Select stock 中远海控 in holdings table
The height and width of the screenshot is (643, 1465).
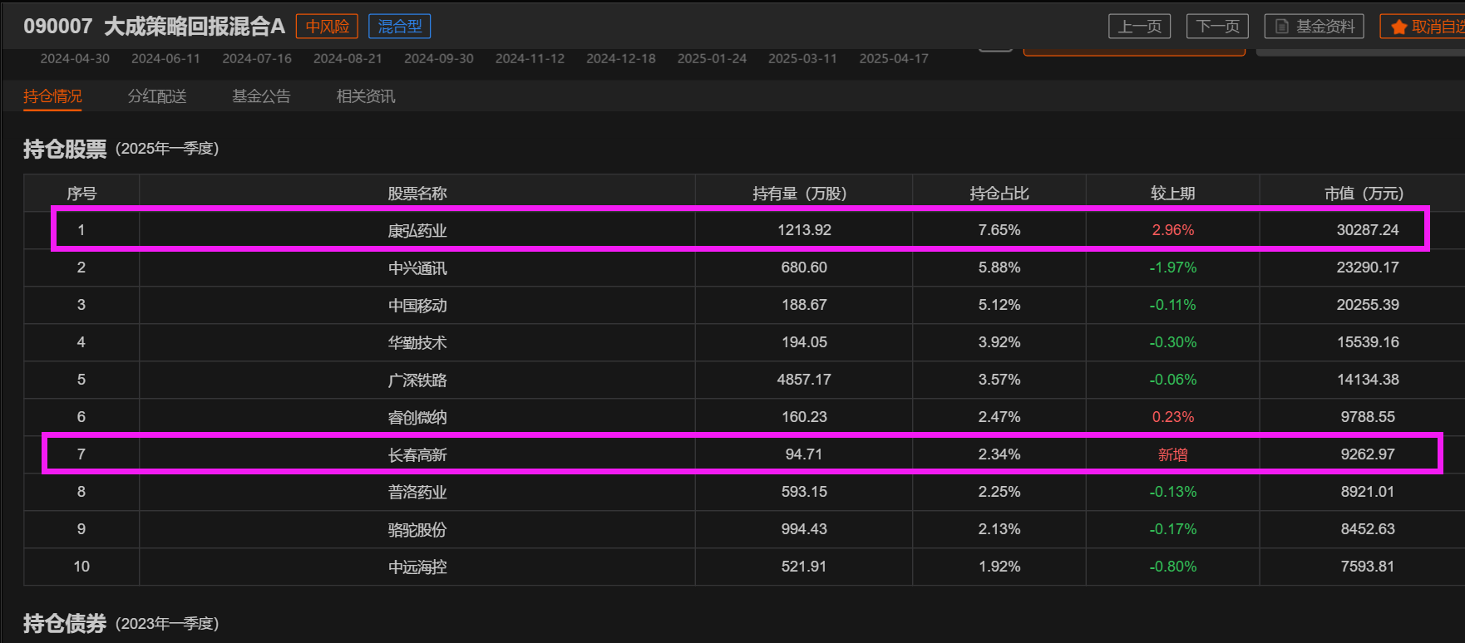tap(417, 567)
